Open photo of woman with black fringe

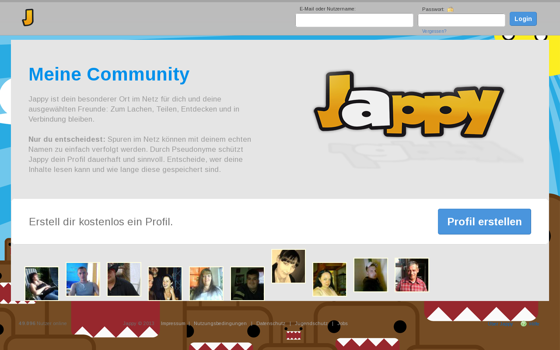click(x=288, y=266)
